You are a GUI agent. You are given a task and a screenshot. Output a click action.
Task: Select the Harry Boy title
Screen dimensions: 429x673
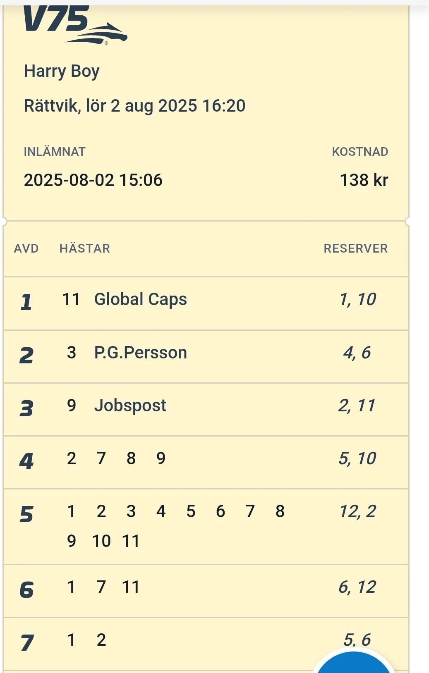[62, 71]
